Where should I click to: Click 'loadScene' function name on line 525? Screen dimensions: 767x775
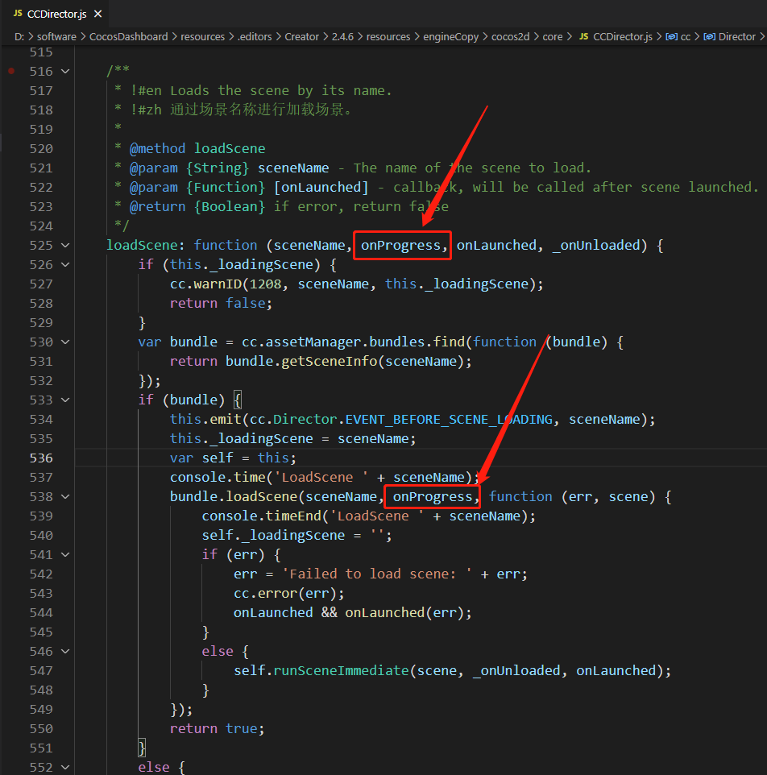tap(142, 245)
